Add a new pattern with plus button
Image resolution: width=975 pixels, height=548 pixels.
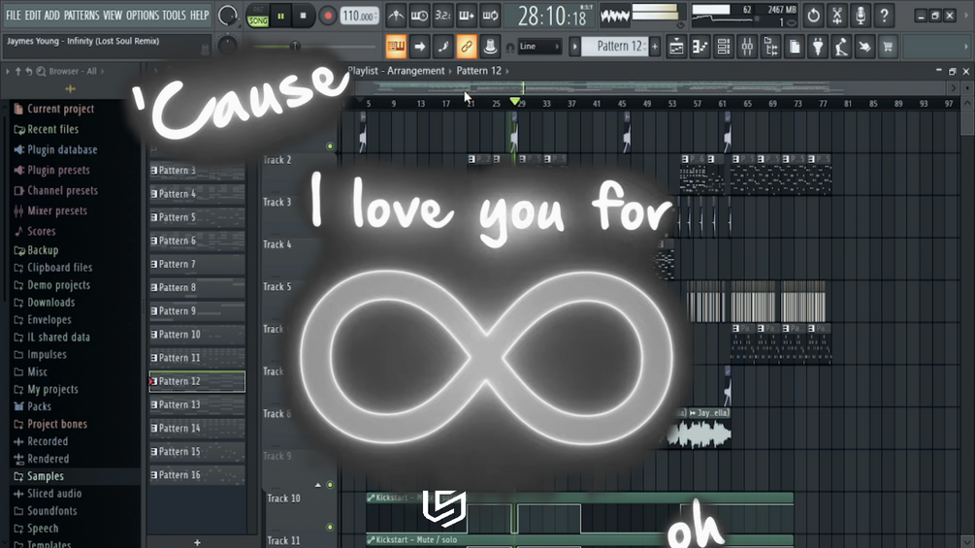(x=655, y=46)
